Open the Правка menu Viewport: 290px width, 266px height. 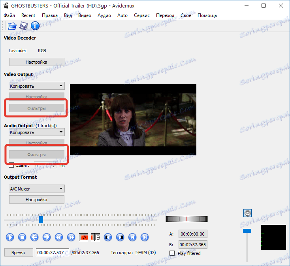pyautogui.click(x=50, y=15)
